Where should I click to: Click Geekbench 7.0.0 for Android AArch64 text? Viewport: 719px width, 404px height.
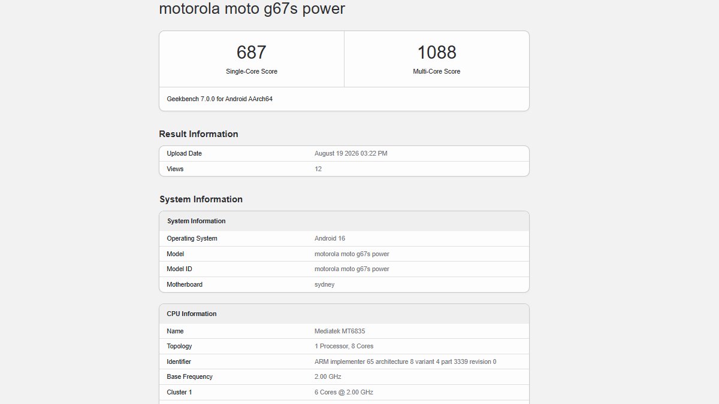(219, 99)
